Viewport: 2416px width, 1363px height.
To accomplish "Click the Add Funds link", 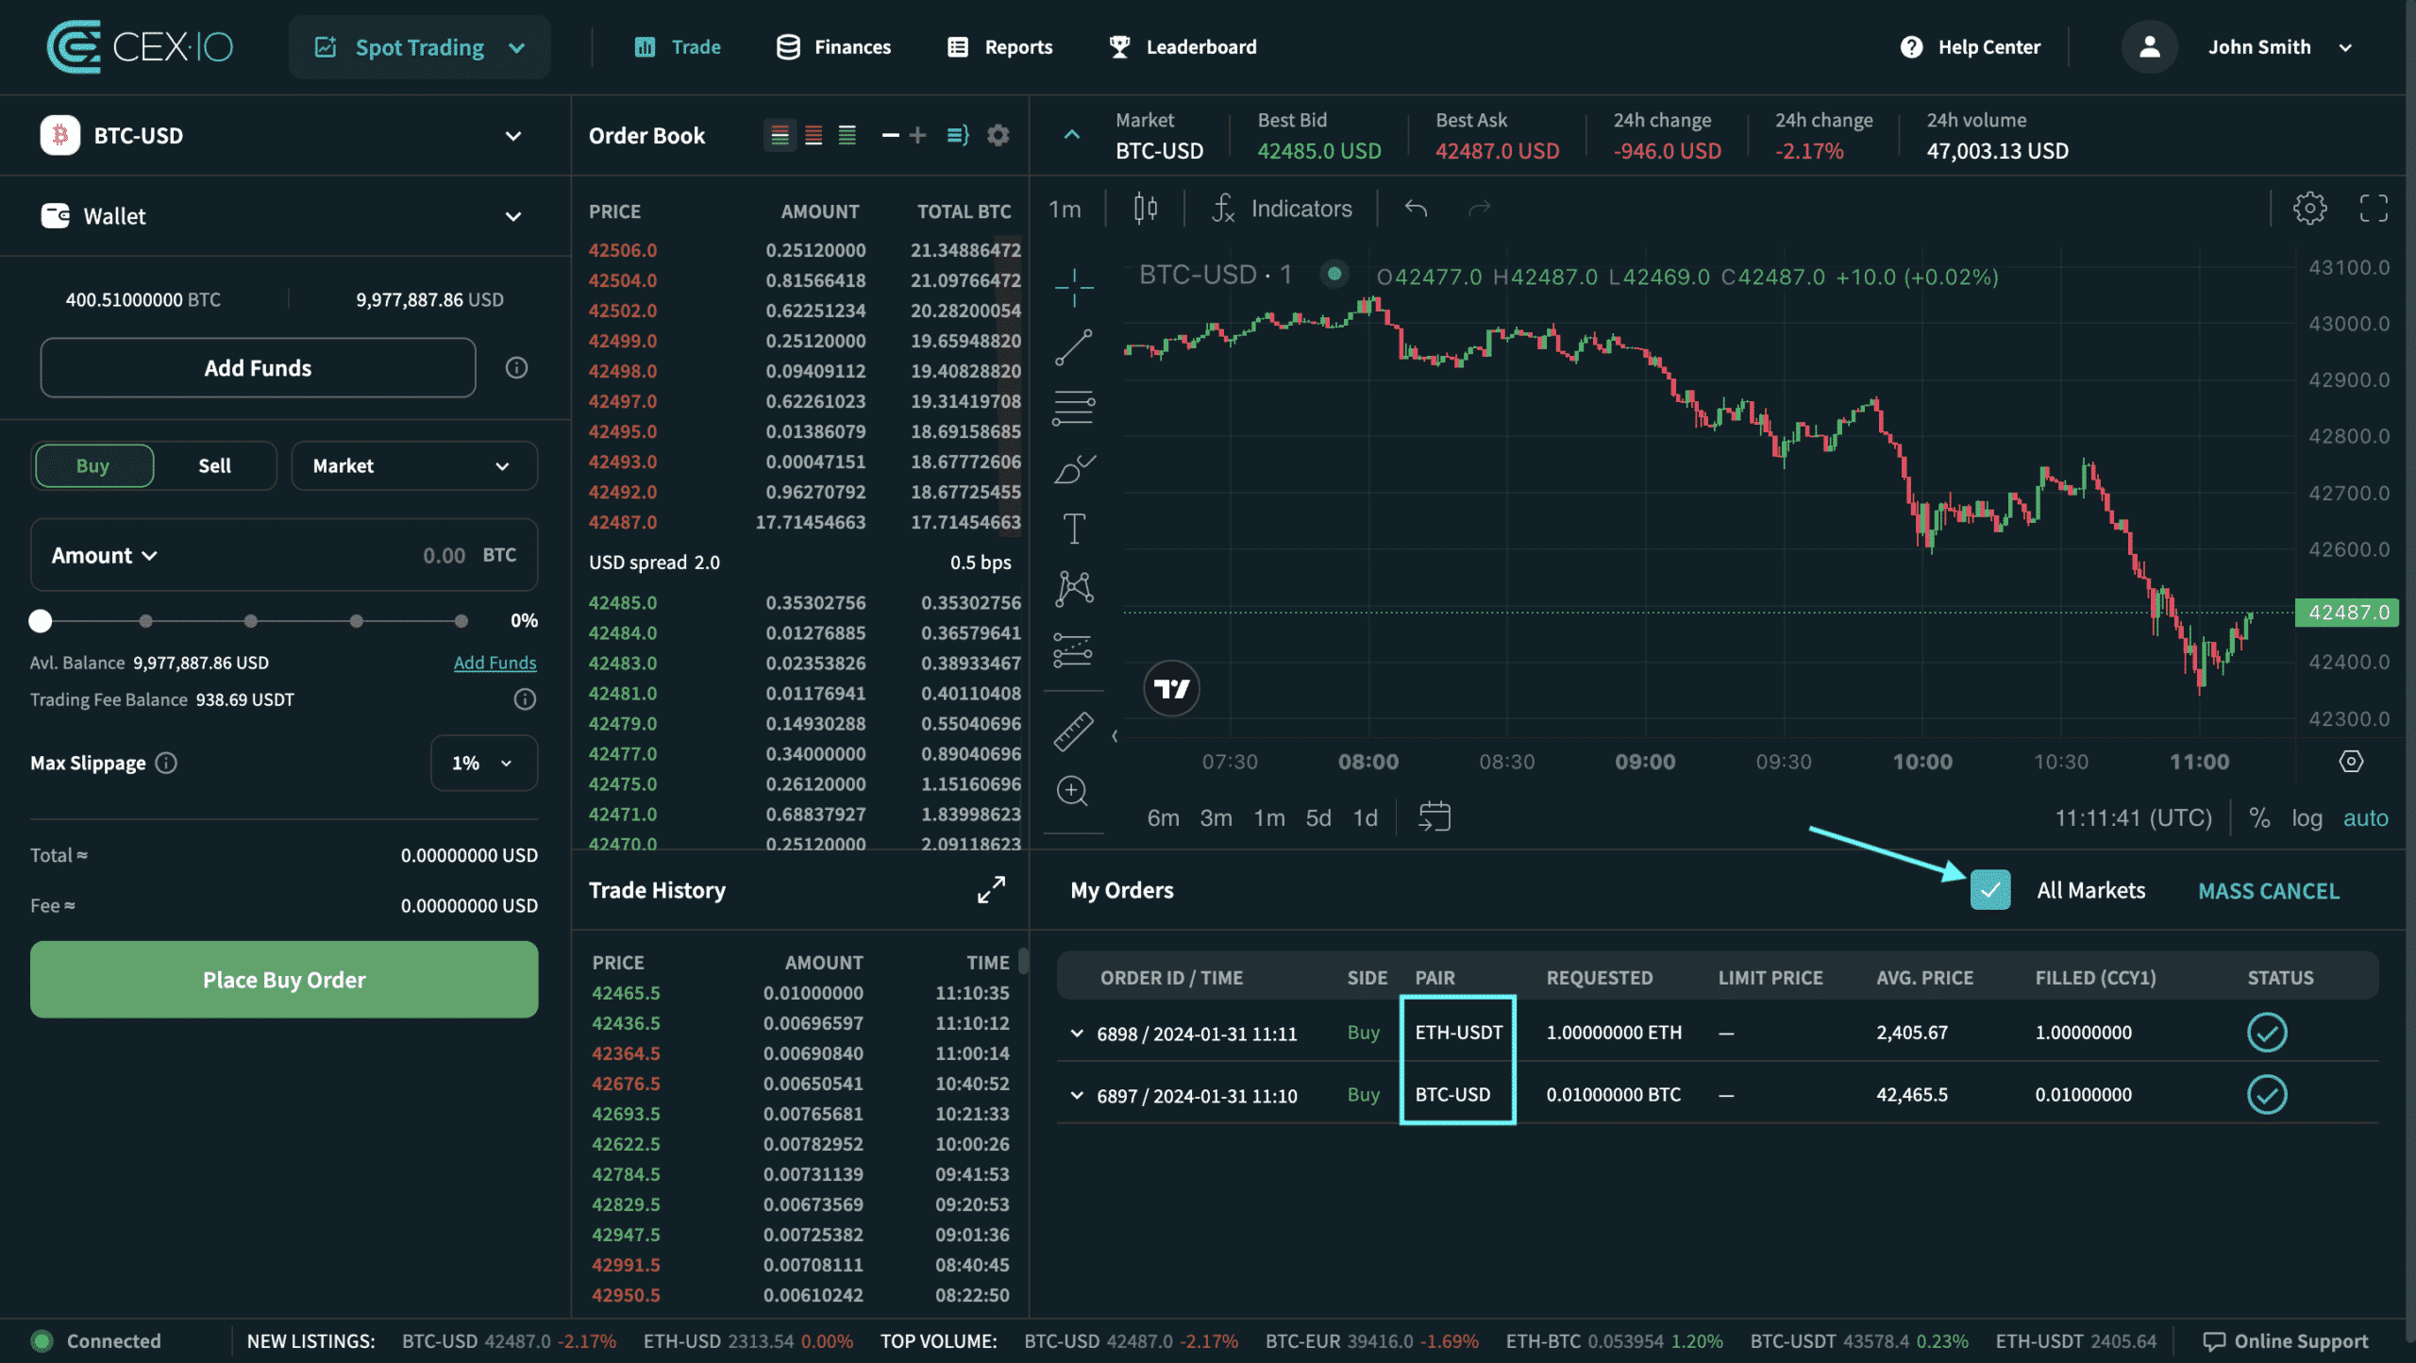I will pyautogui.click(x=495, y=663).
